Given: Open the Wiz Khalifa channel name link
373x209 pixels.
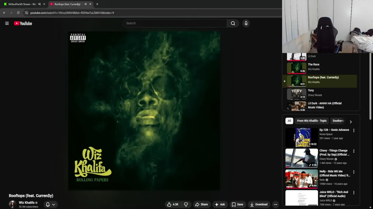Looking at the screenshot, I should tap(27, 203).
